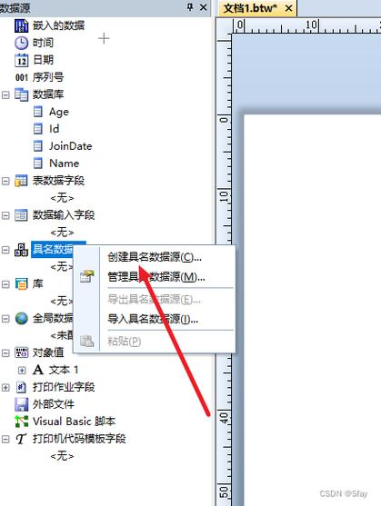Select the JoinDate database field
Screen dimensions: 381x506
[70, 146]
